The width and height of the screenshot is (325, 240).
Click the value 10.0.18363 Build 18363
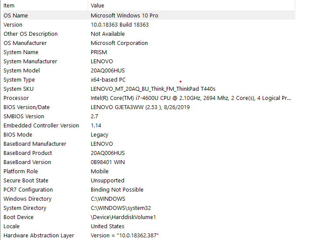tap(120, 25)
